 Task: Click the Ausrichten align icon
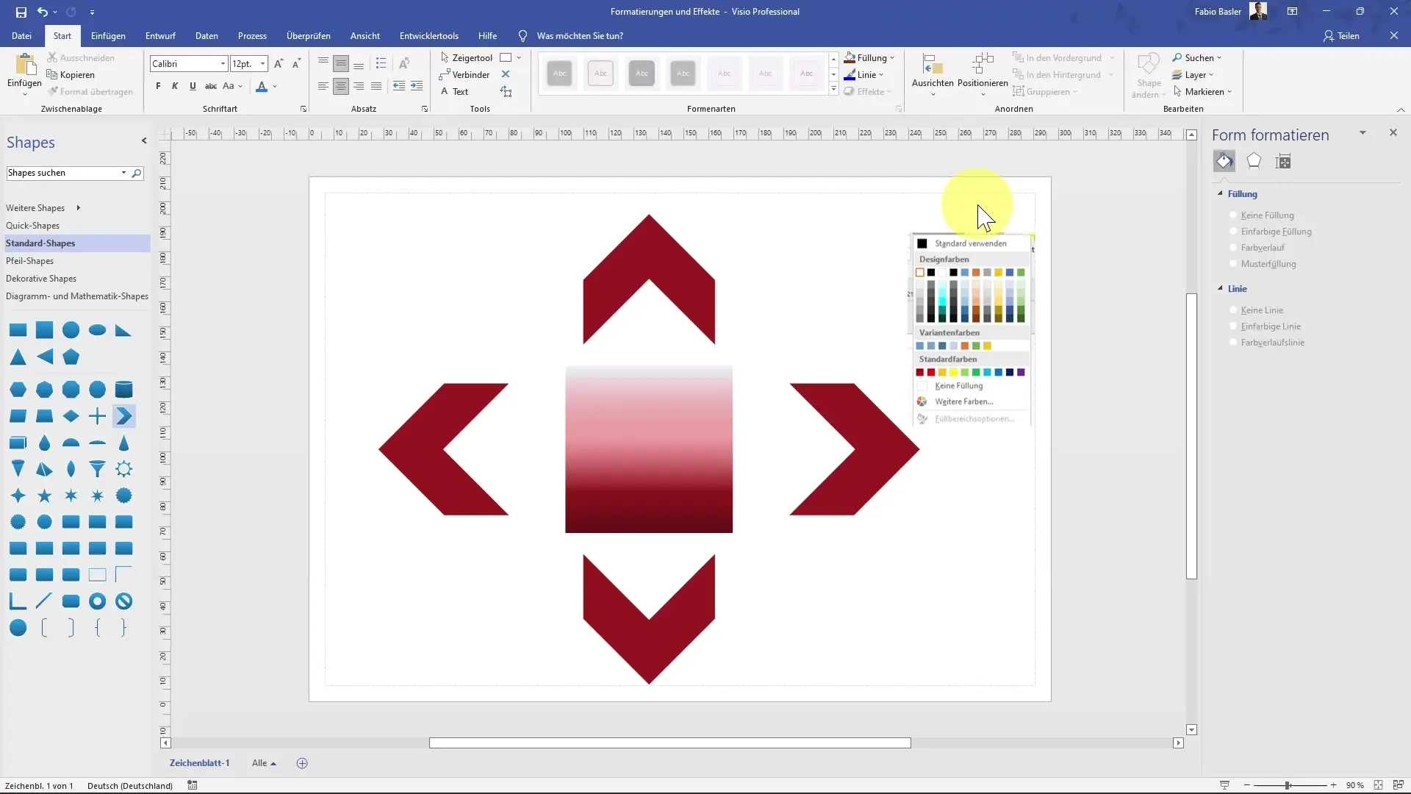(933, 65)
